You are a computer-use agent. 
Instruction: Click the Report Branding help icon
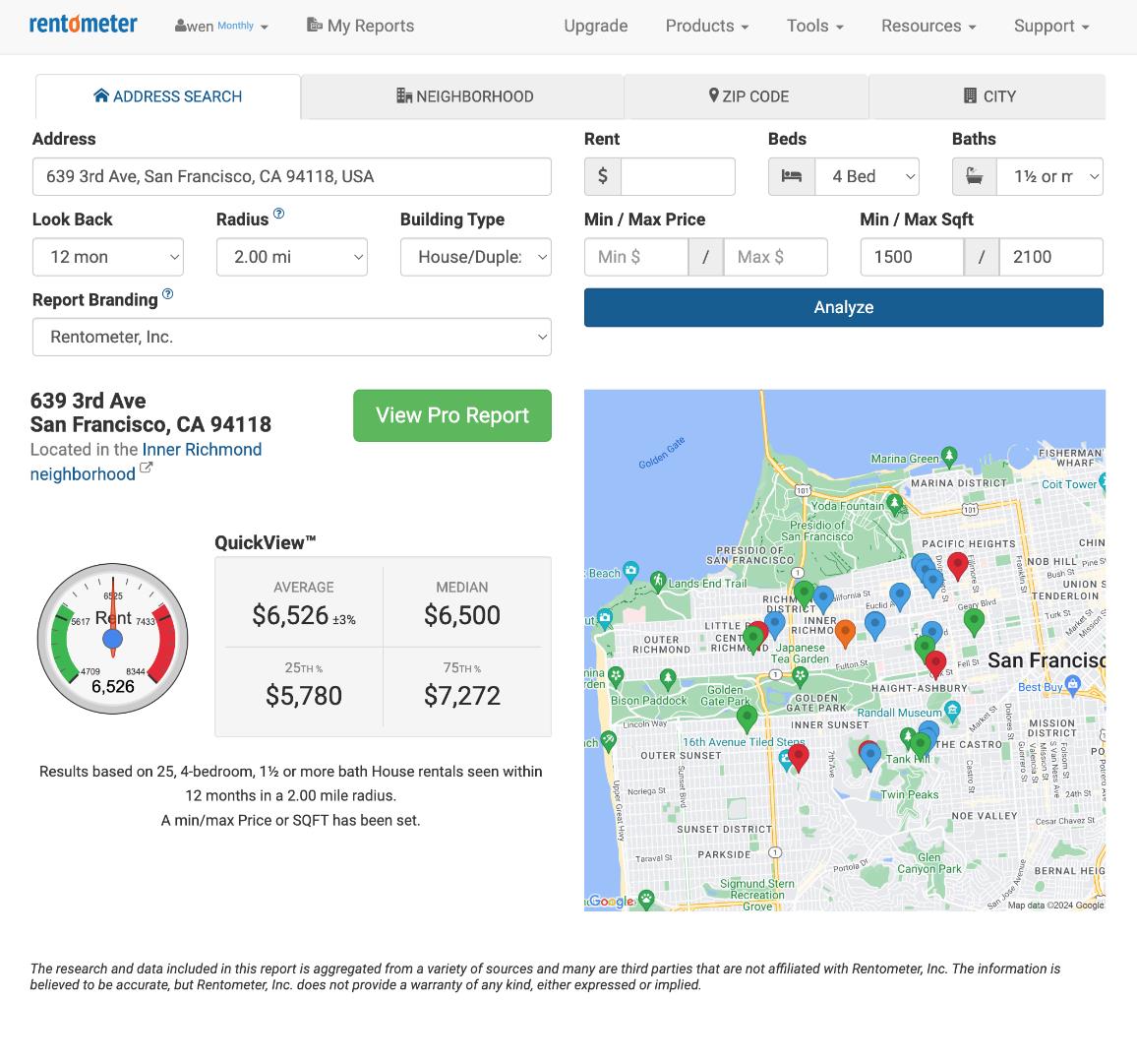click(x=167, y=294)
